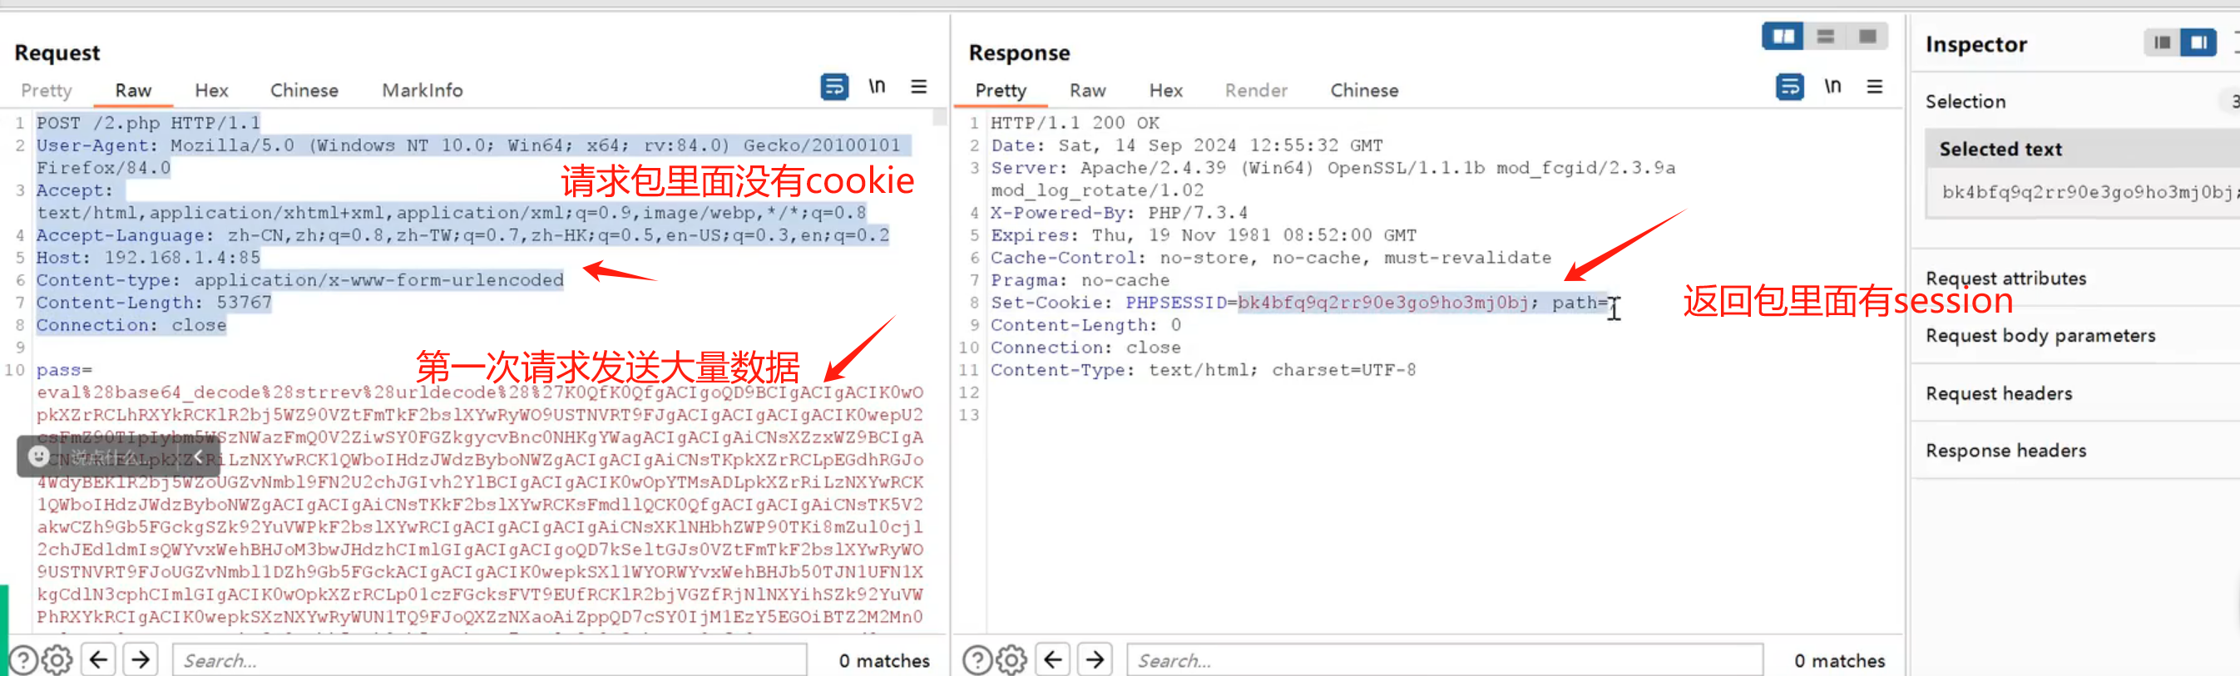
Task: Go to previous match in Response search
Action: [1052, 660]
